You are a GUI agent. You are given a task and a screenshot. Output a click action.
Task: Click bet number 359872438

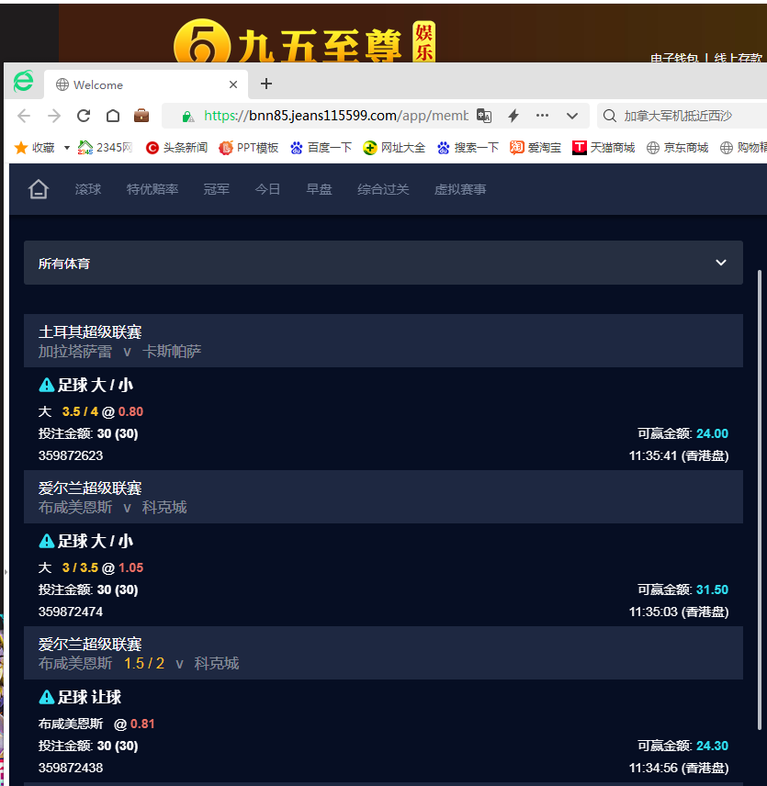(x=71, y=768)
